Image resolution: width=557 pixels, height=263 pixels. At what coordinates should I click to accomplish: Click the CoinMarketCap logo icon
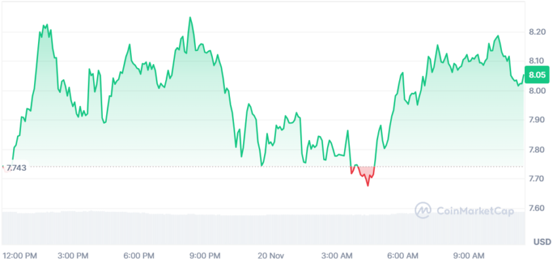[423, 210]
